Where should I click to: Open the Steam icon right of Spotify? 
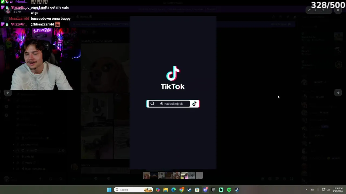pyautogui.click(x=237, y=190)
